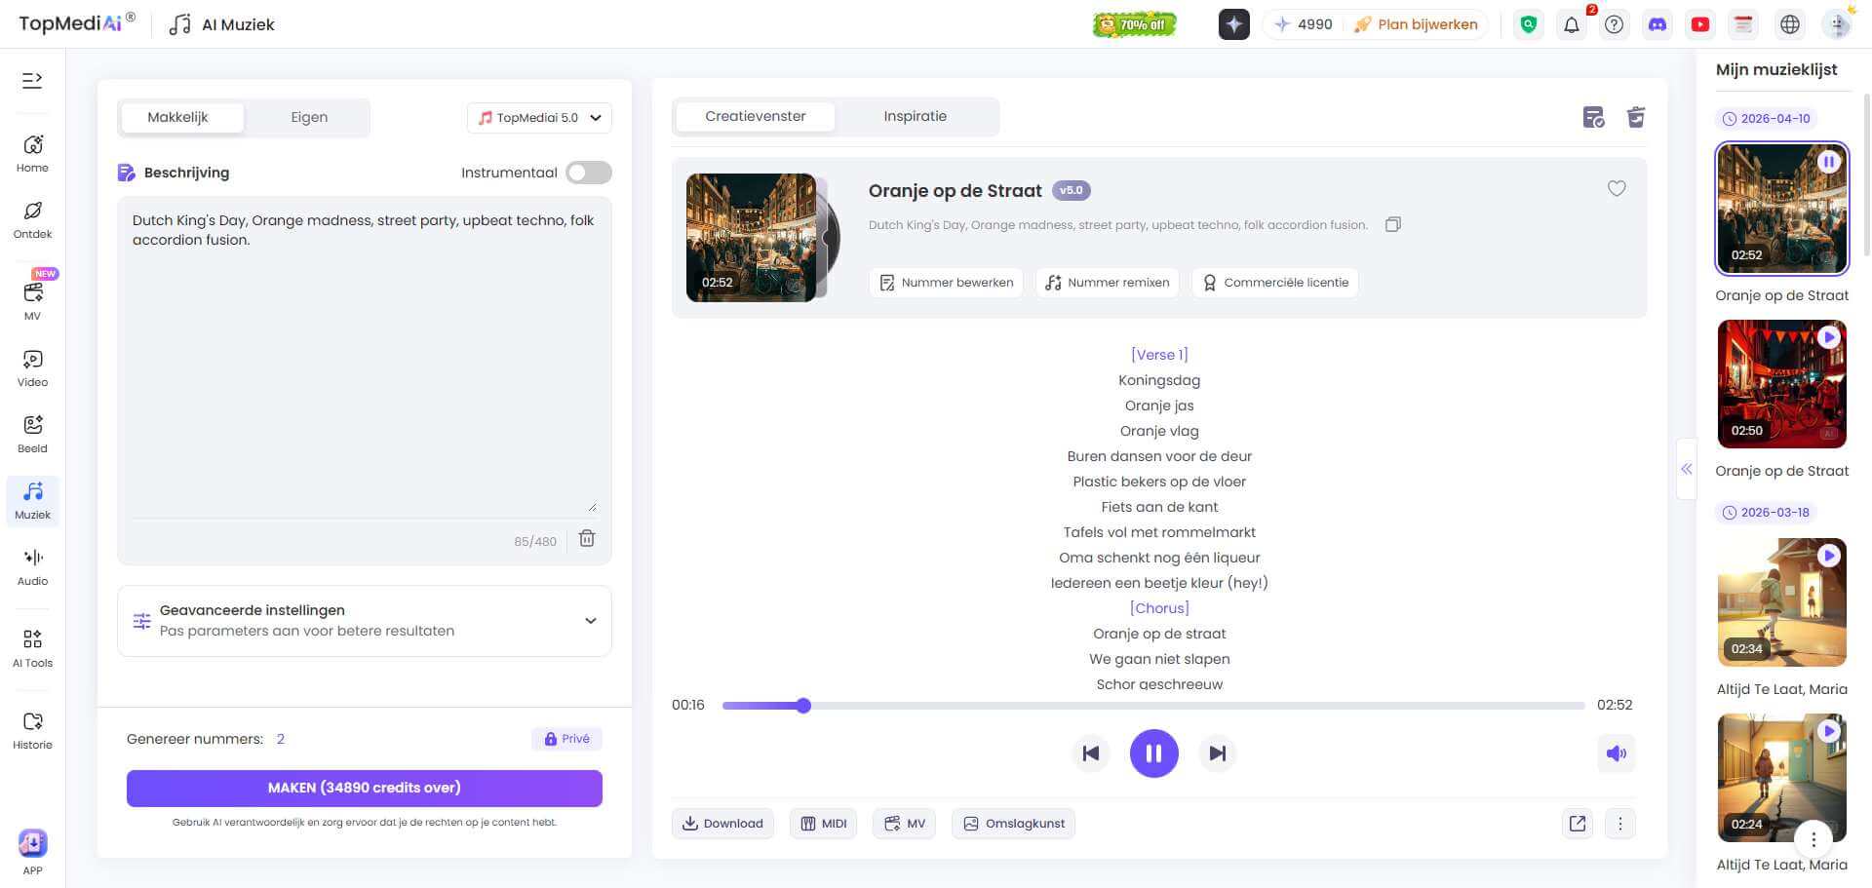This screenshot has width=1872, height=888.
Task: Click the Download button
Action: point(722,824)
